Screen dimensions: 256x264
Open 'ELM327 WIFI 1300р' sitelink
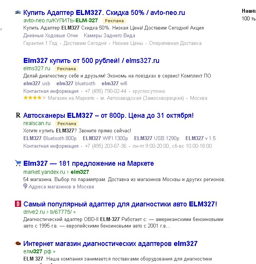click(105, 138)
